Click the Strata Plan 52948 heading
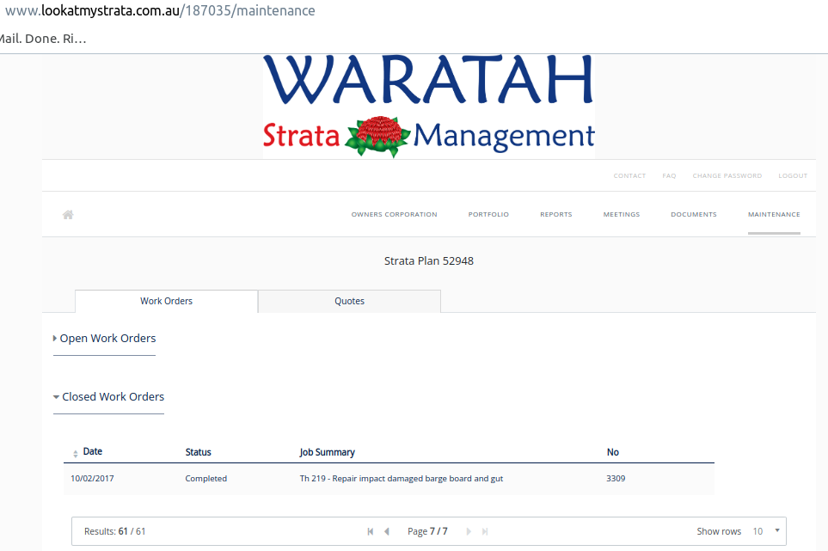 click(x=429, y=260)
